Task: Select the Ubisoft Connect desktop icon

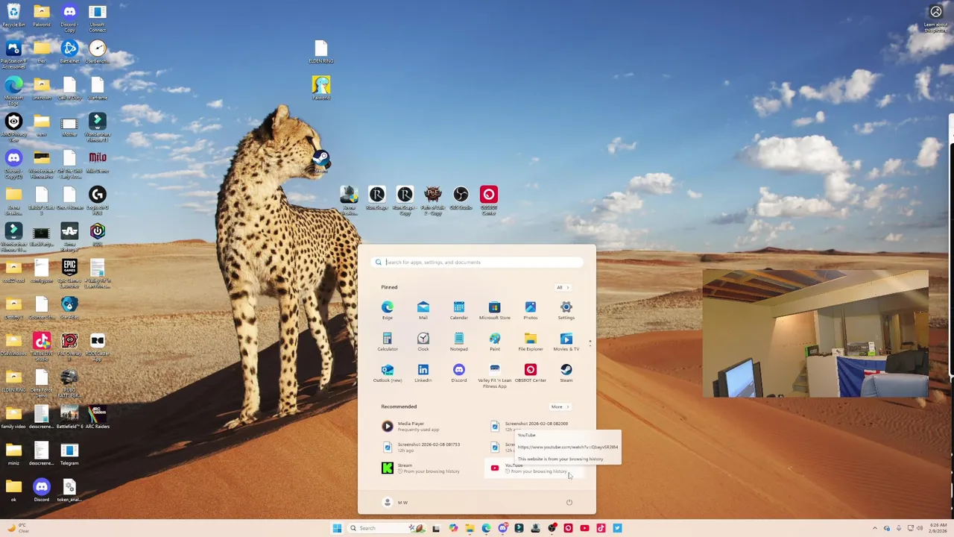Action: click(x=98, y=18)
